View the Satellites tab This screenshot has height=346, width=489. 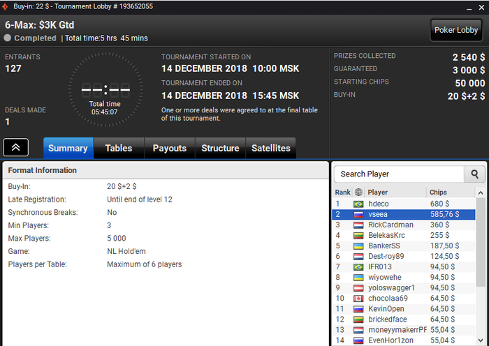(x=271, y=149)
